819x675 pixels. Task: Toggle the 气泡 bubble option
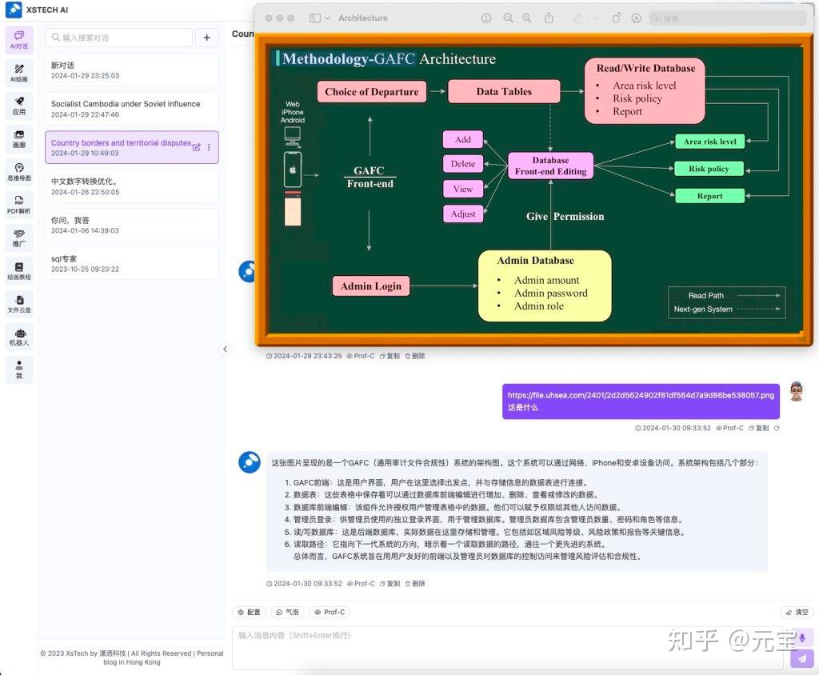coord(287,612)
